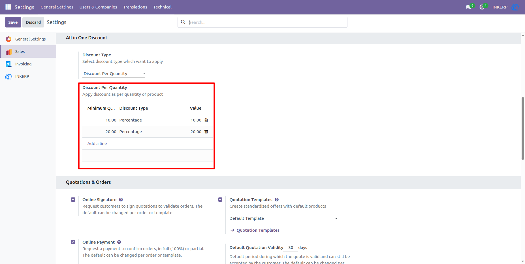Image resolution: width=525 pixels, height=264 pixels.
Task: Open the Technical menu
Action: point(162,7)
